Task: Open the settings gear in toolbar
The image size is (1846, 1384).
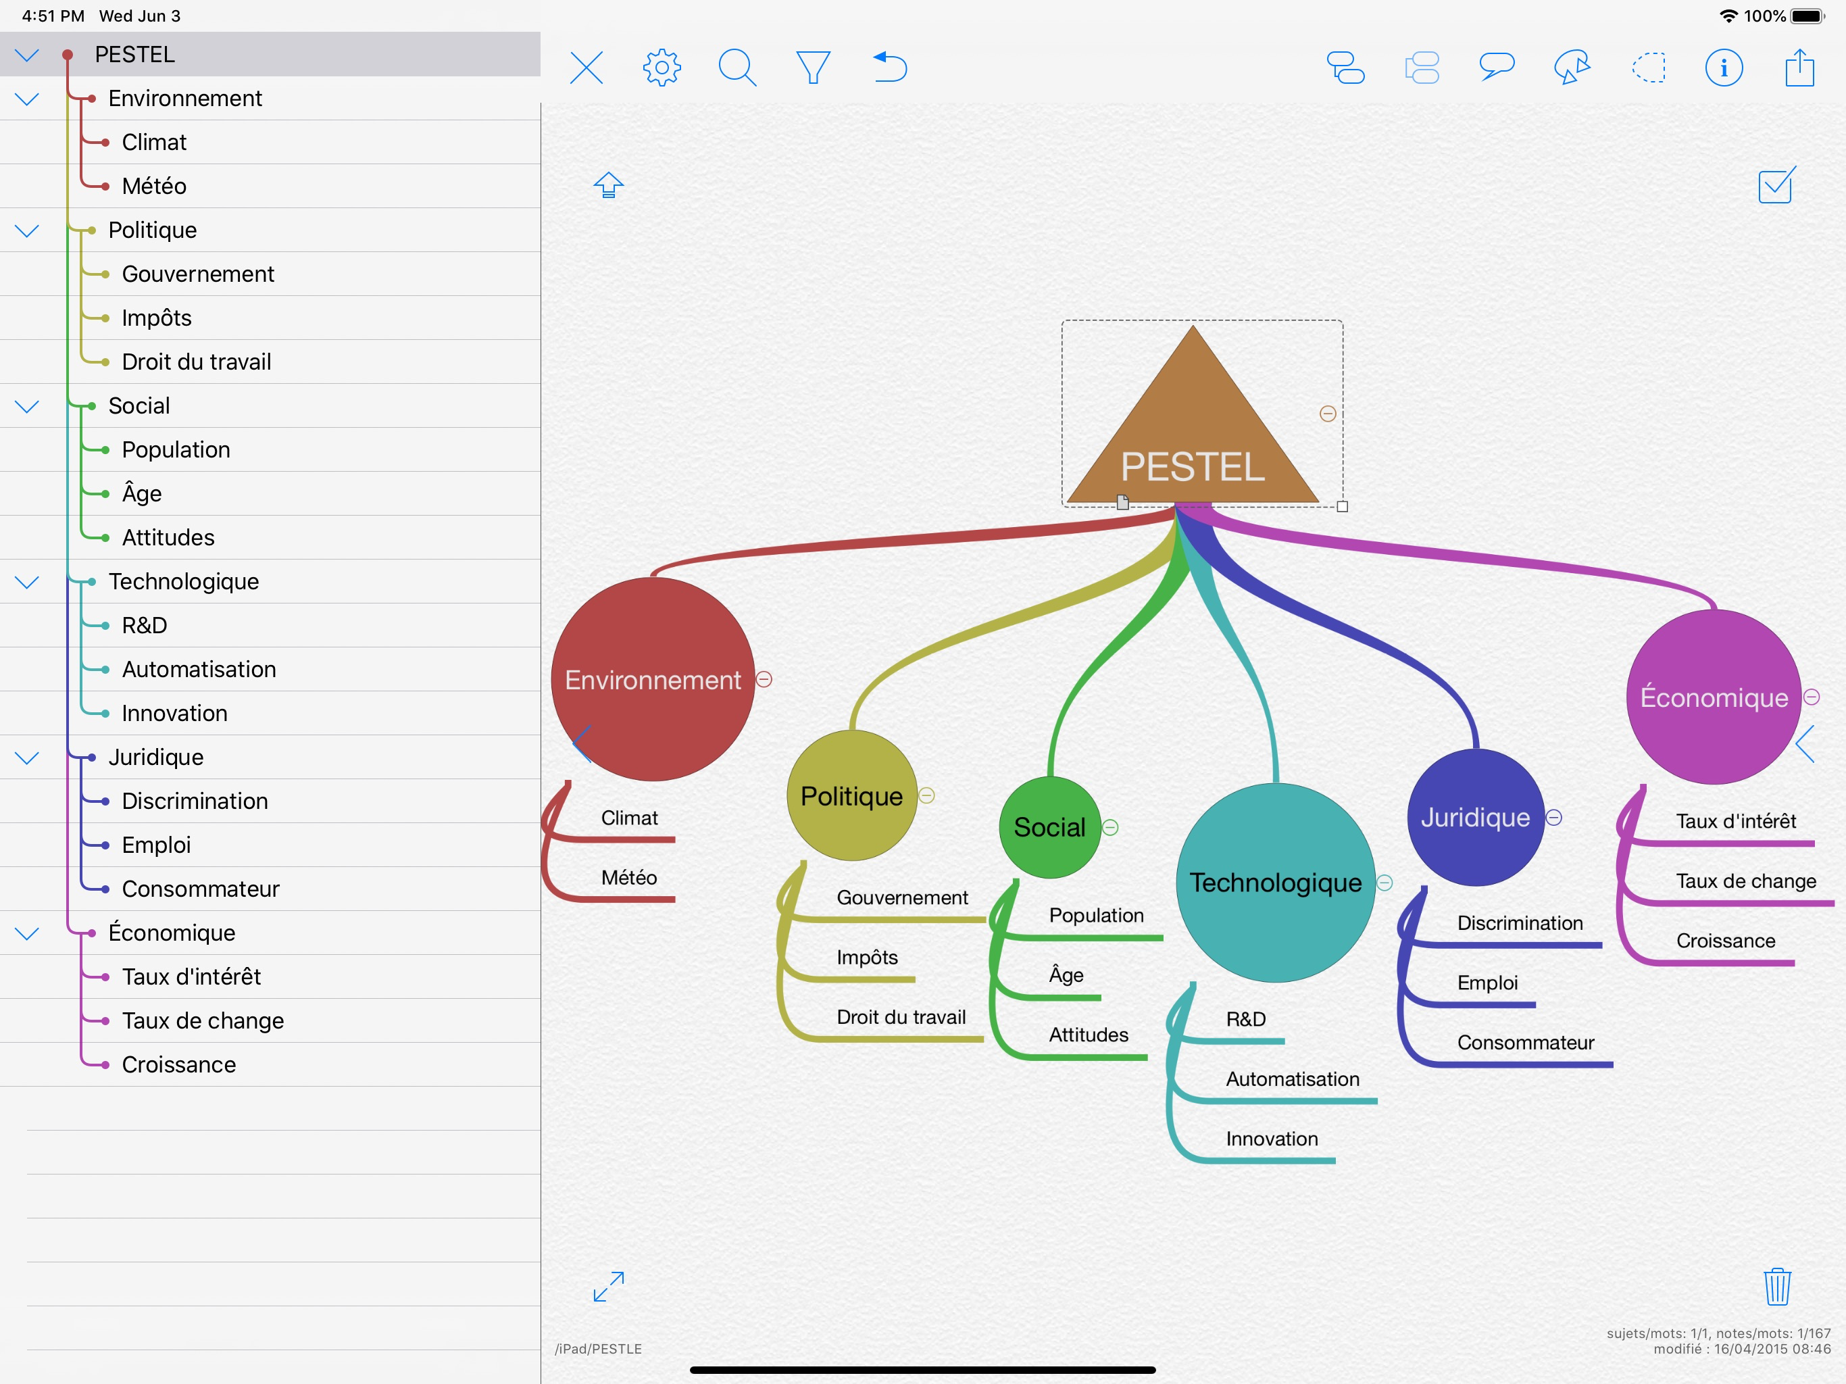Action: [x=662, y=68]
